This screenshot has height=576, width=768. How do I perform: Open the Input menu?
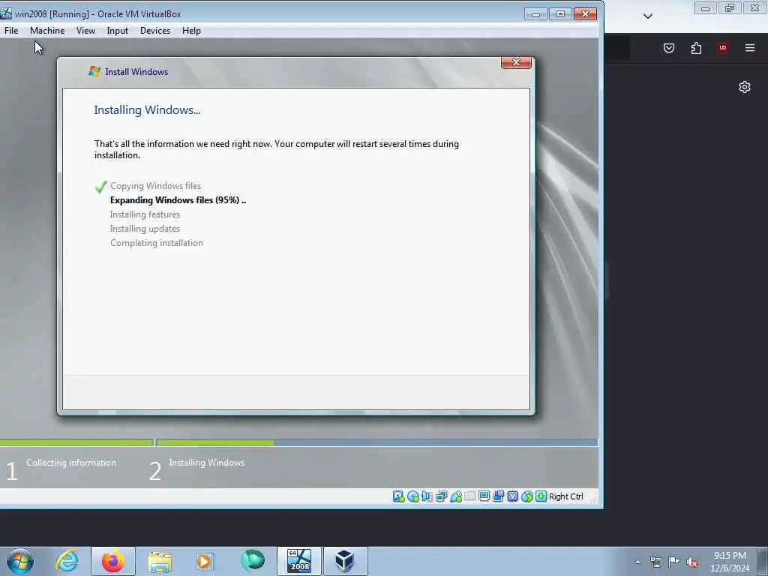coord(117,30)
